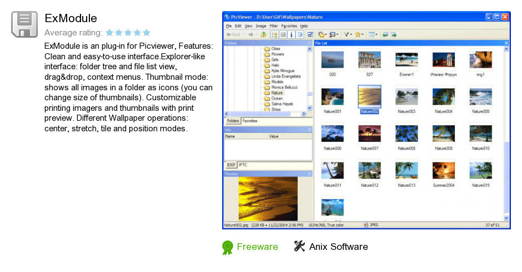
Task: Select the Halo folder
Action: (272, 65)
